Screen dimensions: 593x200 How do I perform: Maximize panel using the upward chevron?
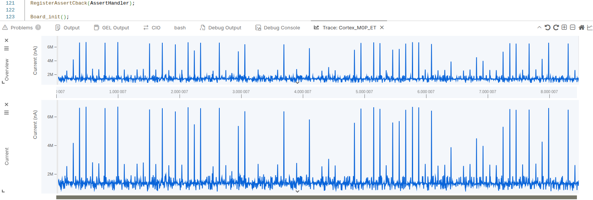tap(539, 27)
